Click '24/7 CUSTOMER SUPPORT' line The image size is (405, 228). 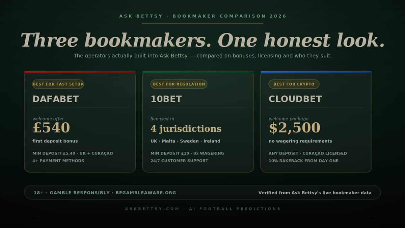179,161
